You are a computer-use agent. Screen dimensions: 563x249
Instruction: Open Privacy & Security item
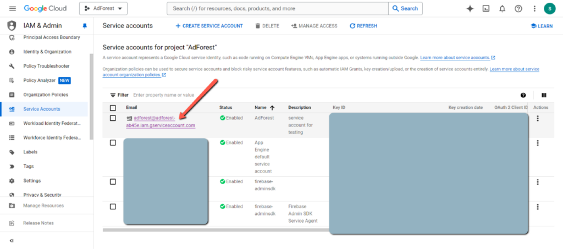pos(42,195)
